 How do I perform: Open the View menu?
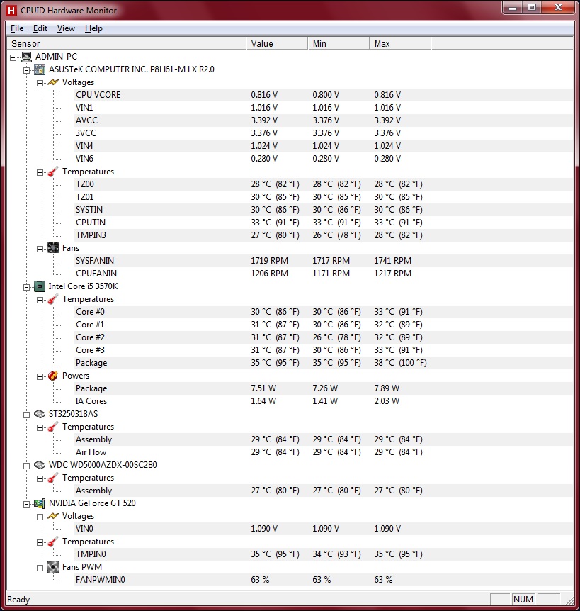pyautogui.click(x=66, y=28)
